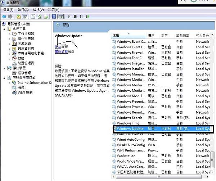This screenshot has width=216, height=181.
Task: Select the 卡巴斯基防毒軟體 service row
Action: coord(161,172)
